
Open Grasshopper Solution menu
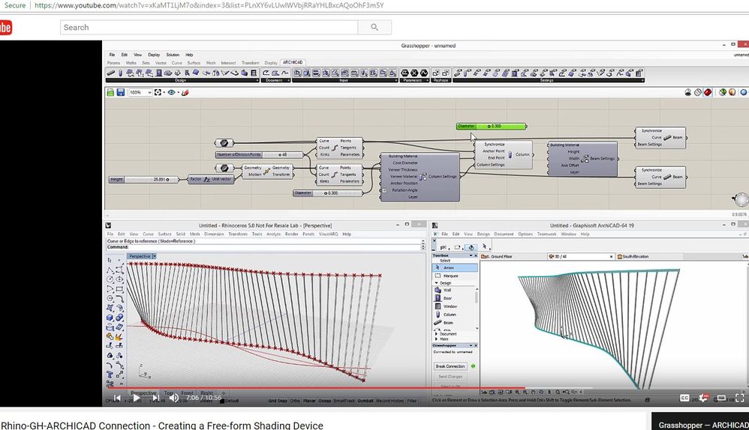click(x=173, y=55)
